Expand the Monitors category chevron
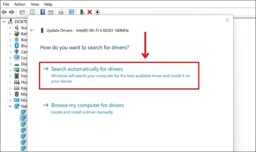This screenshot has width=256, height=152. click(10, 100)
